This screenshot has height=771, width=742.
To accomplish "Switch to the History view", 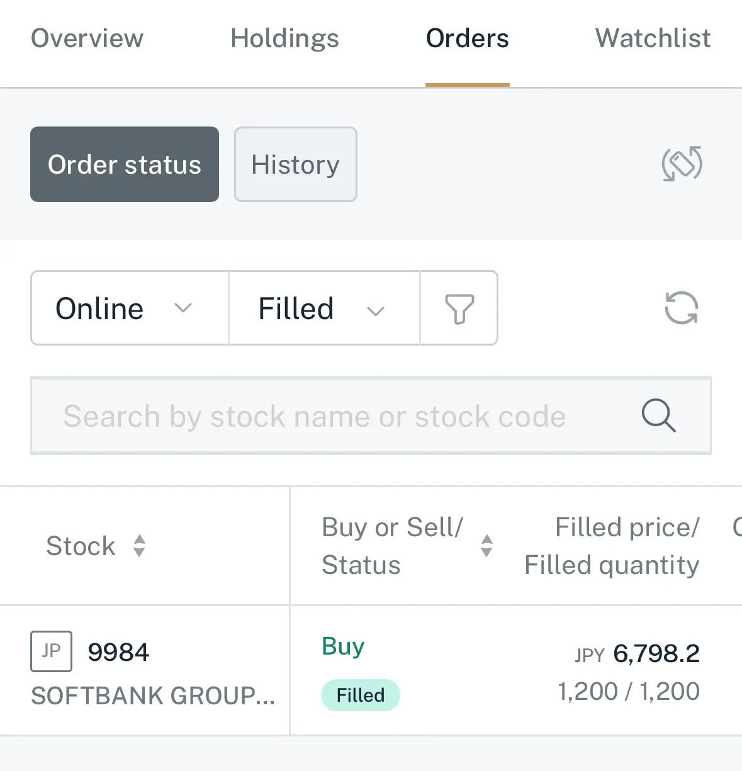I will click(x=296, y=164).
